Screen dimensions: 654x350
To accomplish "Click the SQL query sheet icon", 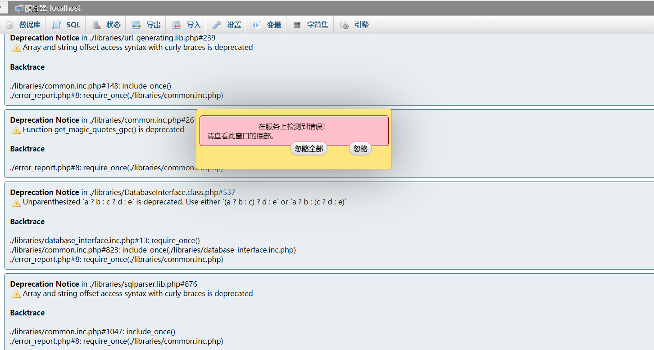I will tap(56, 25).
